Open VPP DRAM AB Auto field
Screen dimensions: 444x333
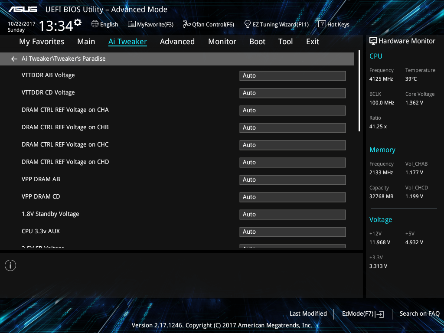pos(293,180)
